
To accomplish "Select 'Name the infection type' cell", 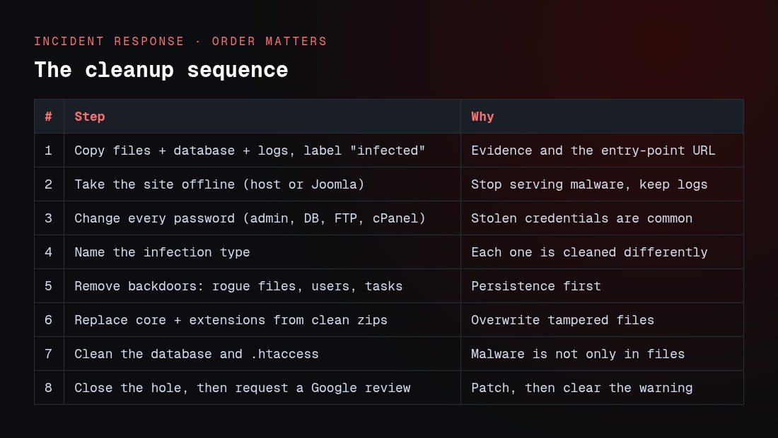I will [x=262, y=251].
